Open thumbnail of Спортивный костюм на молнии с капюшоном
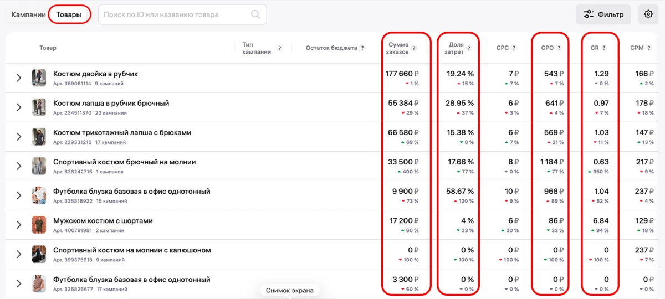Screen dimensions: 665x299 point(39,254)
